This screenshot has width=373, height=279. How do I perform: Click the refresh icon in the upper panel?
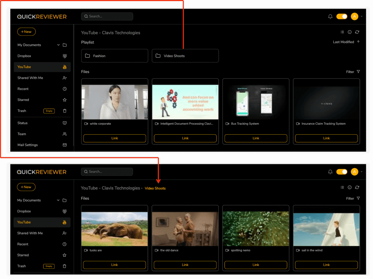click(x=357, y=32)
